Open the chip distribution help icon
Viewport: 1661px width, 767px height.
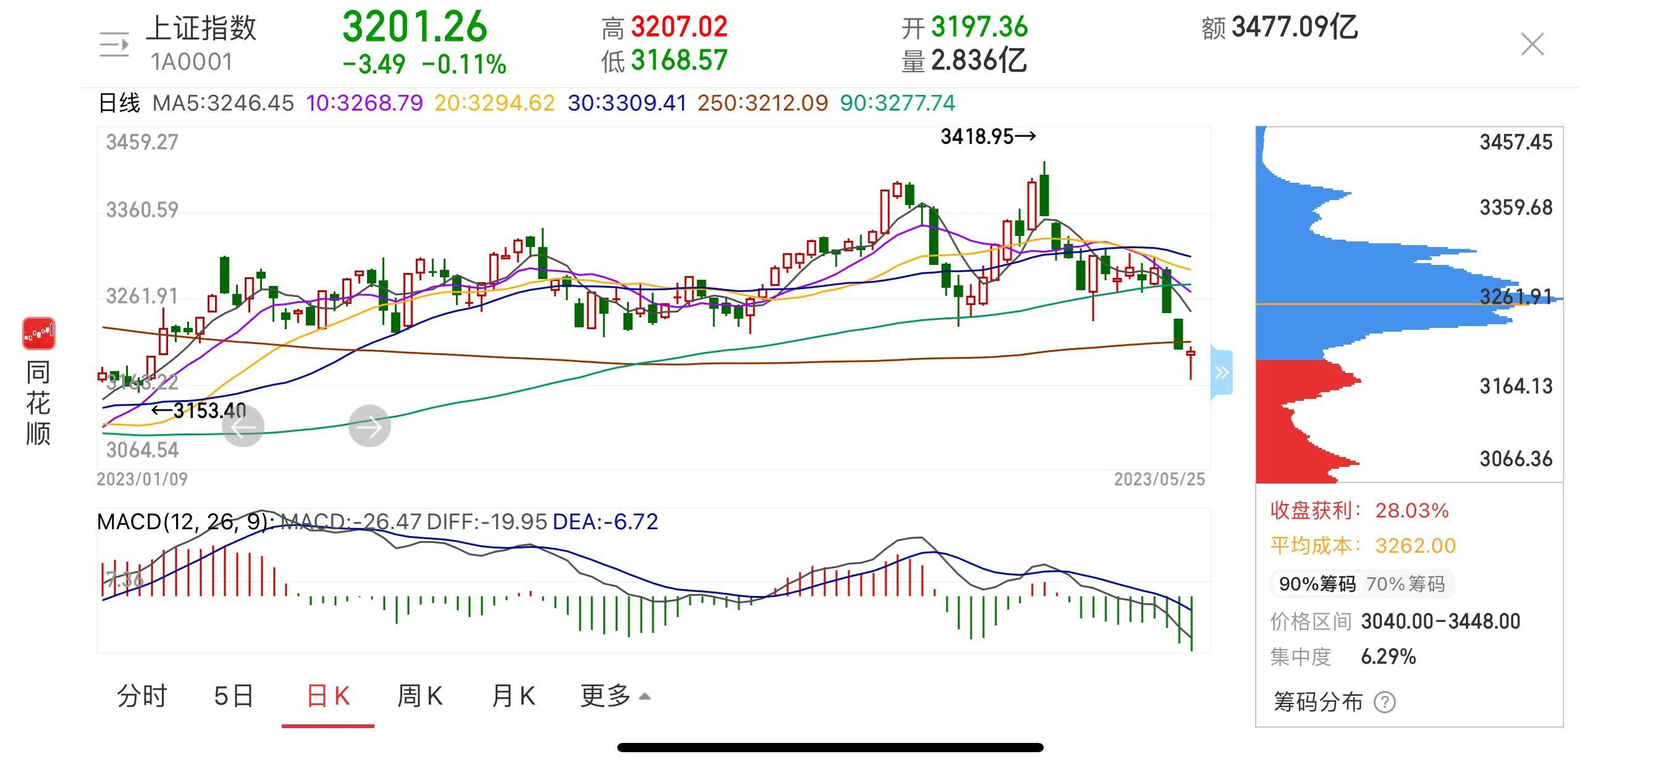[x=1384, y=702]
